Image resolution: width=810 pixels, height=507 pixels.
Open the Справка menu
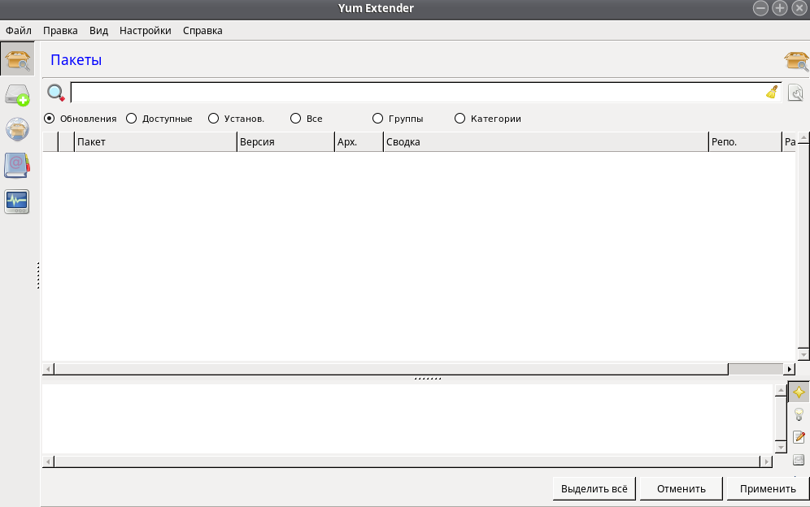(202, 30)
